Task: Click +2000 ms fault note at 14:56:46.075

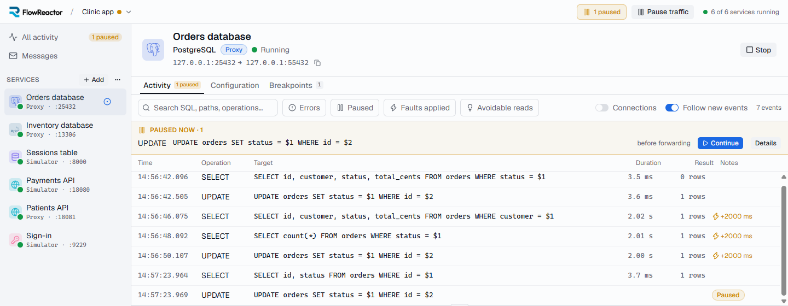Action: click(732, 216)
